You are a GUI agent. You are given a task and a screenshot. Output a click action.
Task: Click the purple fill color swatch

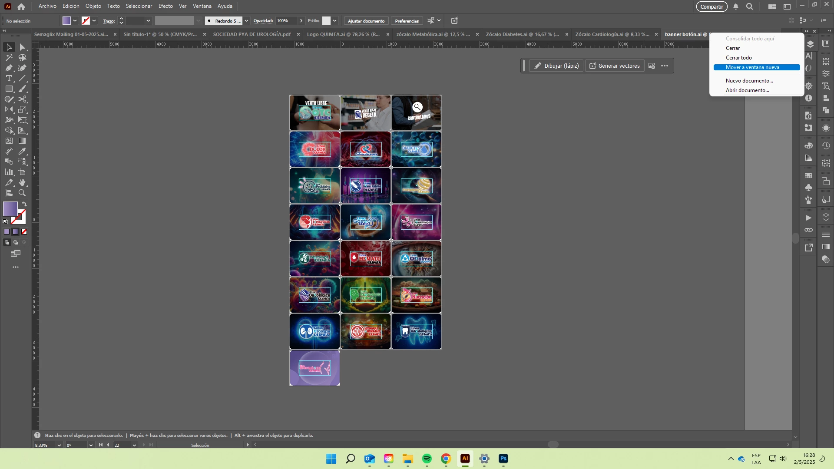coord(10,209)
